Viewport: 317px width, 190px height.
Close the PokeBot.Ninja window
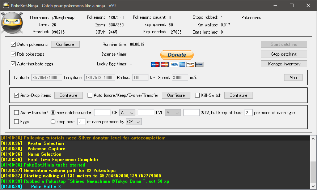[x=308, y=5]
